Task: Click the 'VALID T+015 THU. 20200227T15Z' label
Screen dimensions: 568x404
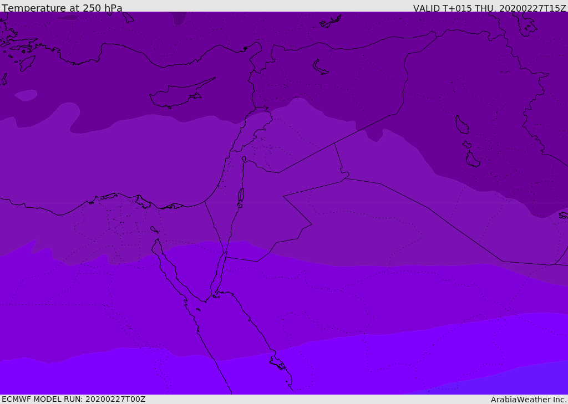Action: [x=489, y=8]
